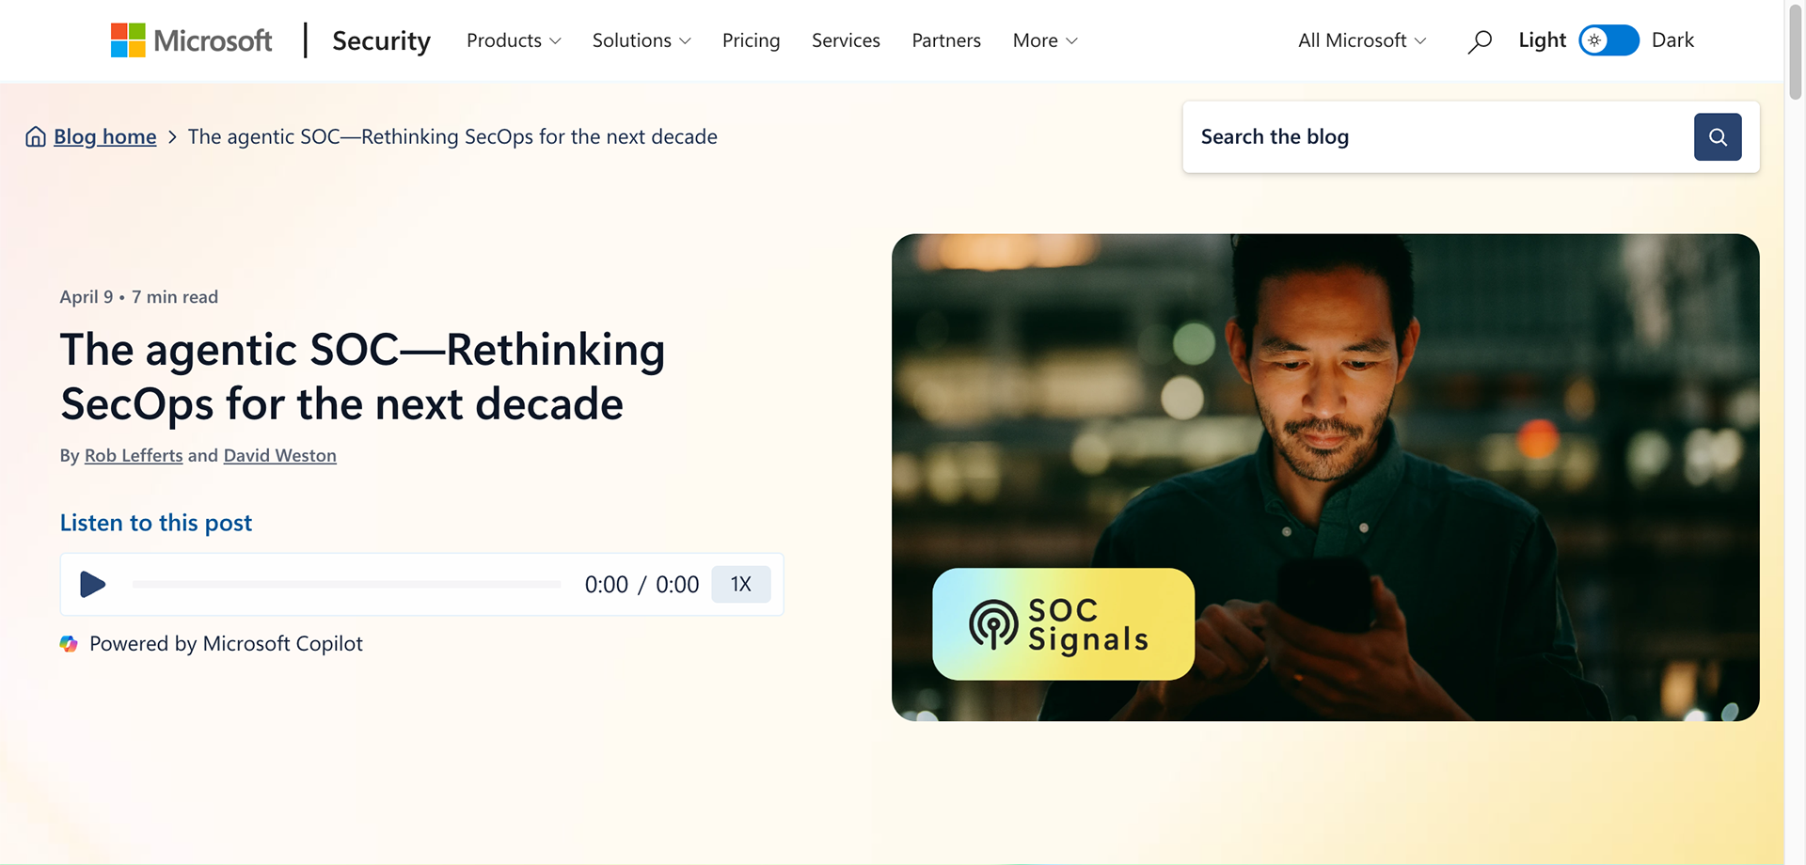Open the header search magnifier icon
The width and height of the screenshot is (1806, 865).
tap(1480, 41)
